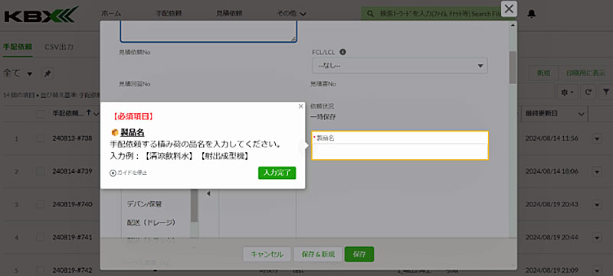Pin the list view with the pin icon

47,73
